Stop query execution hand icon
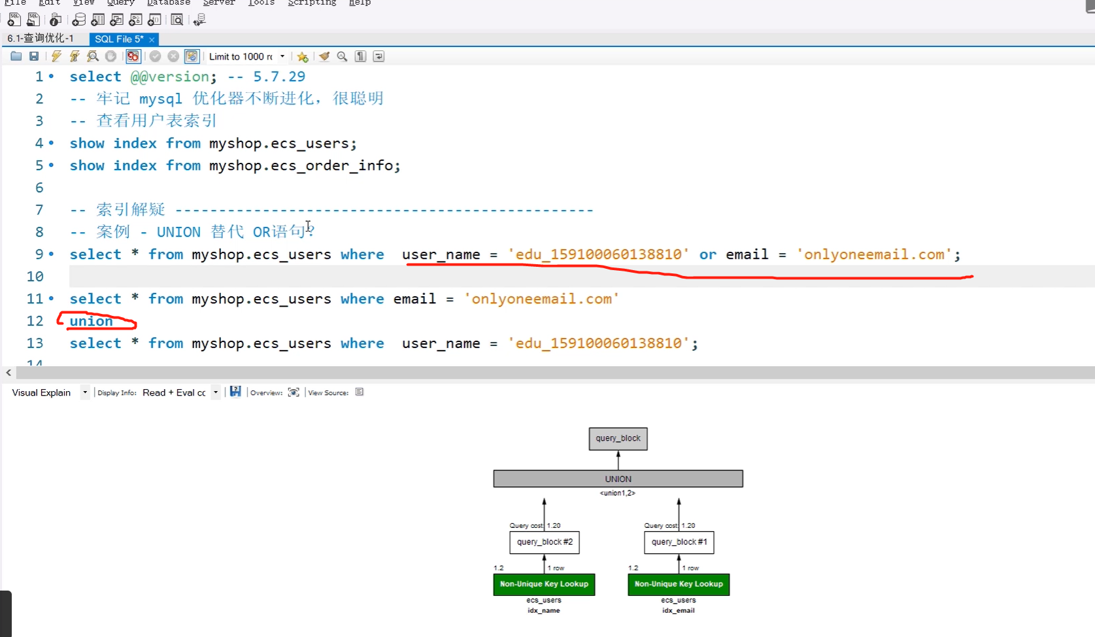Viewport: 1095px width, 637px height. 111,56
